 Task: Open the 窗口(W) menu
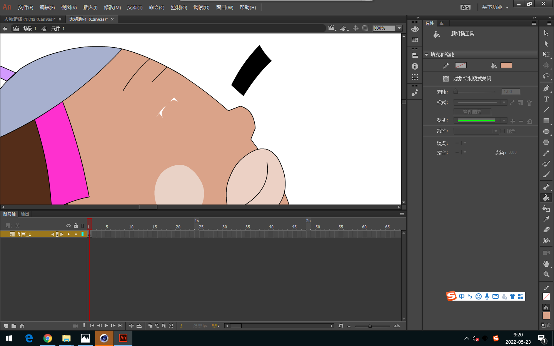coord(225,7)
